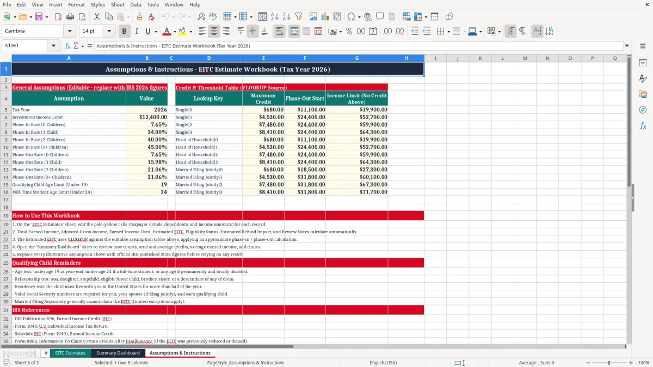The image size is (653, 367).
Task: Insert a special character (Omega)
Action: pos(351,17)
